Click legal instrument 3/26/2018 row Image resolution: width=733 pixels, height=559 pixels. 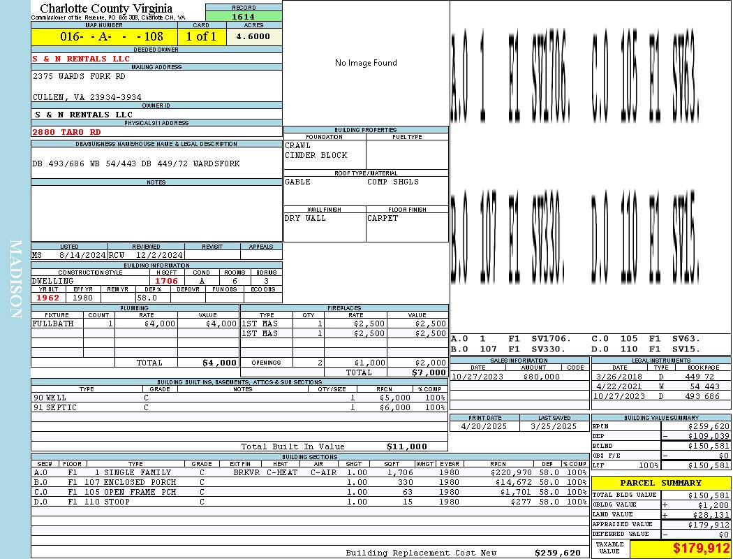click(661, 377)
